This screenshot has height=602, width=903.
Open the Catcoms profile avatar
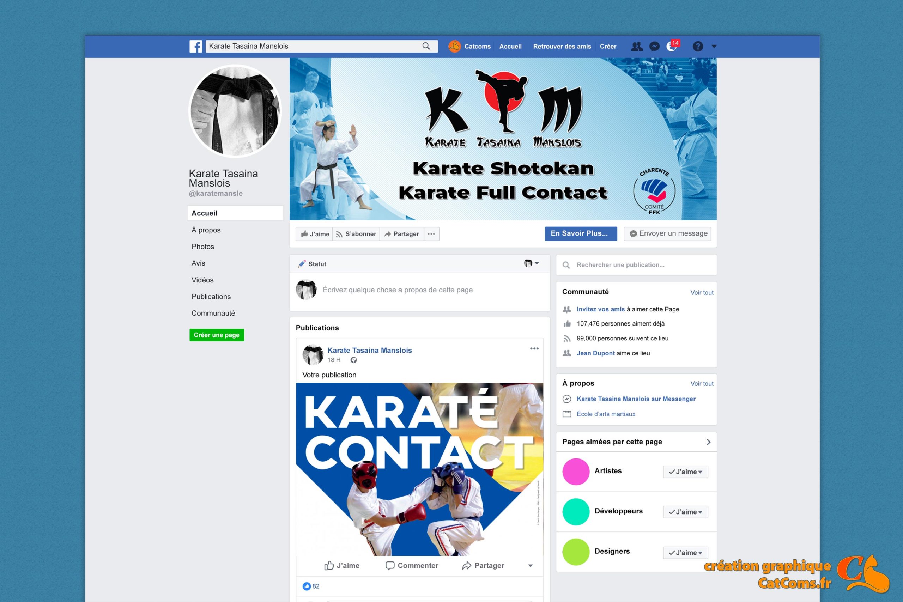point(454,46)
